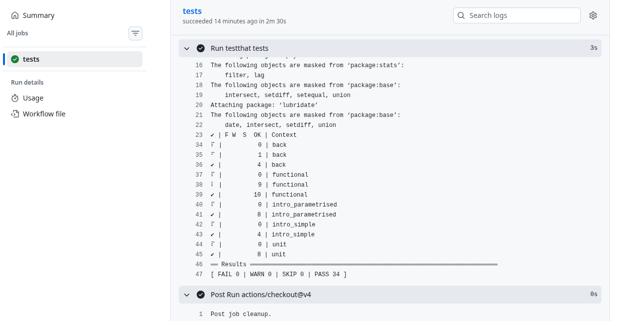This screenshot has height=321, width=617.
Task: Open the Workflow file page
Action: click(x=44, y=114)
